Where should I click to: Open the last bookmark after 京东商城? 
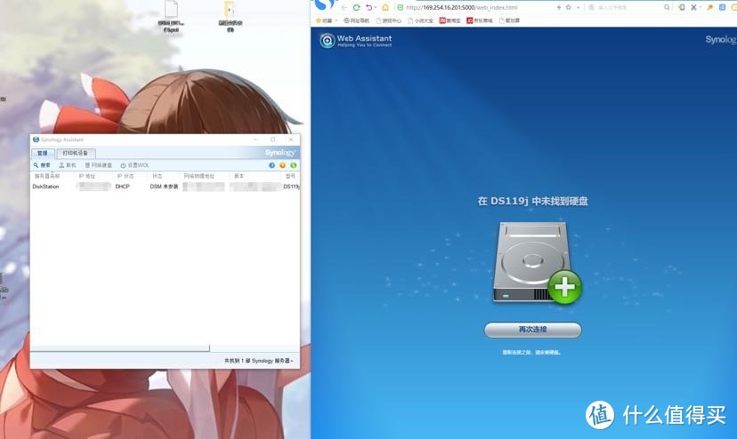pyautogui.click(x=509, y=20)
